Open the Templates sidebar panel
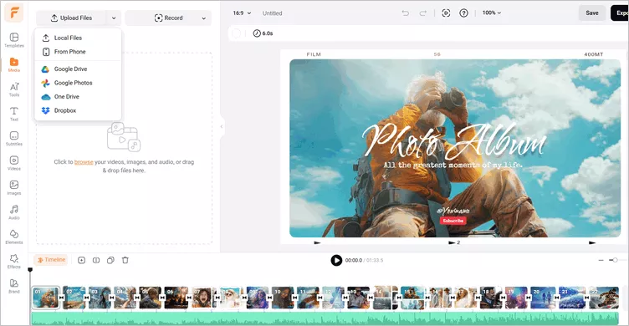 tap(14, 40)
